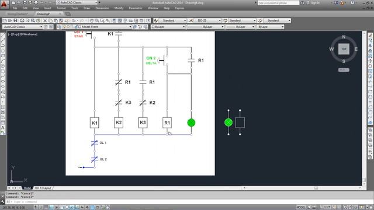The width and height of the screenshot is (374, 210).
Task: Select the Mirror tool in Modify toolbar
Action: tap(370, 45)
